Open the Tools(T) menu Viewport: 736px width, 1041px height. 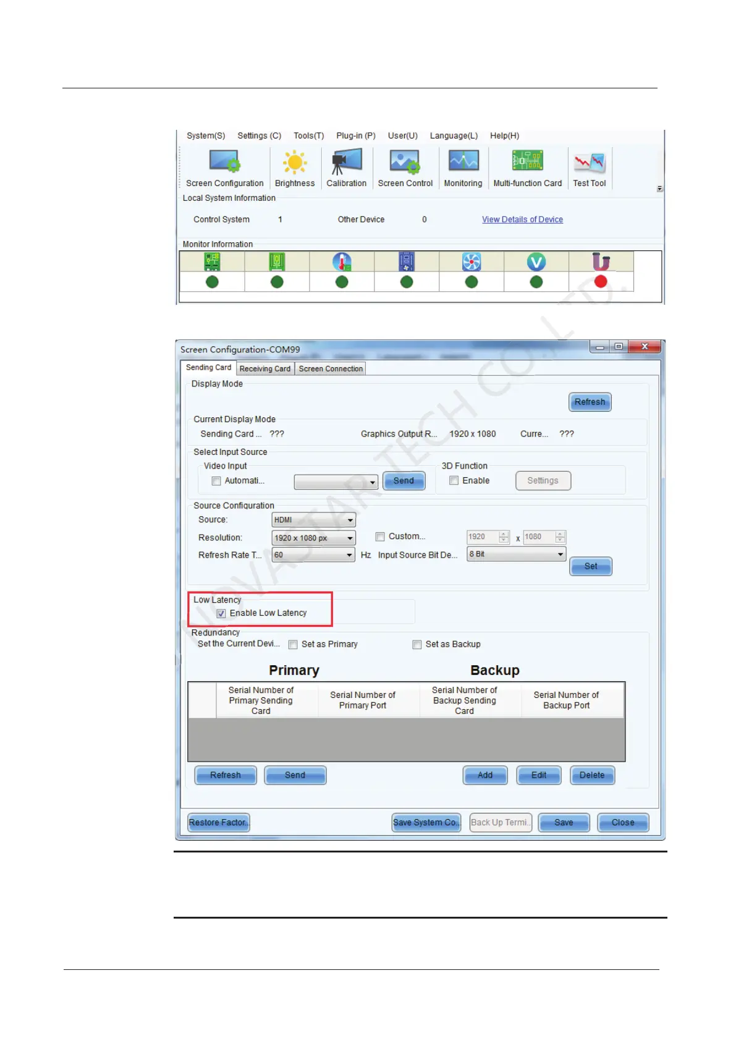[x=309, y=136]
